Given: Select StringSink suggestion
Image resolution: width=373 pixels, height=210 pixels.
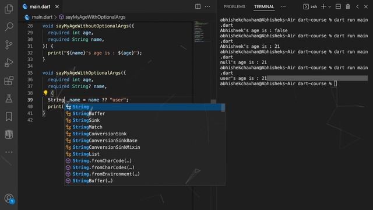Looking at the screenshot, I should point(145,120).
